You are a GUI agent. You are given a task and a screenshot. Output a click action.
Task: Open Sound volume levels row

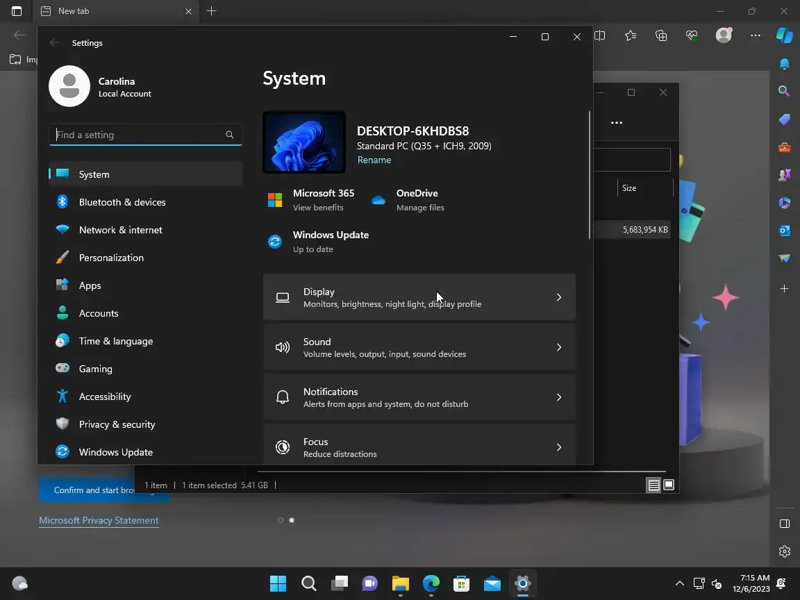[x=419, y=347]
